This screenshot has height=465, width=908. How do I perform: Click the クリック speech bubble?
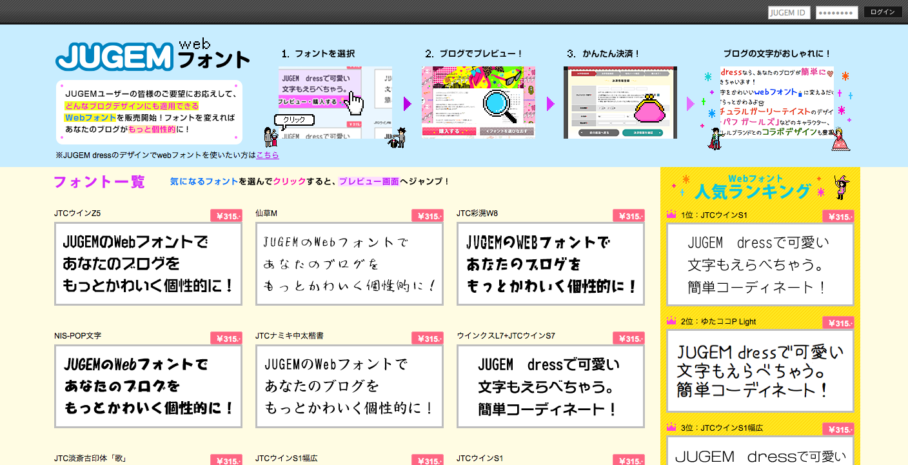pyautogui.click(x=294, y=120)
